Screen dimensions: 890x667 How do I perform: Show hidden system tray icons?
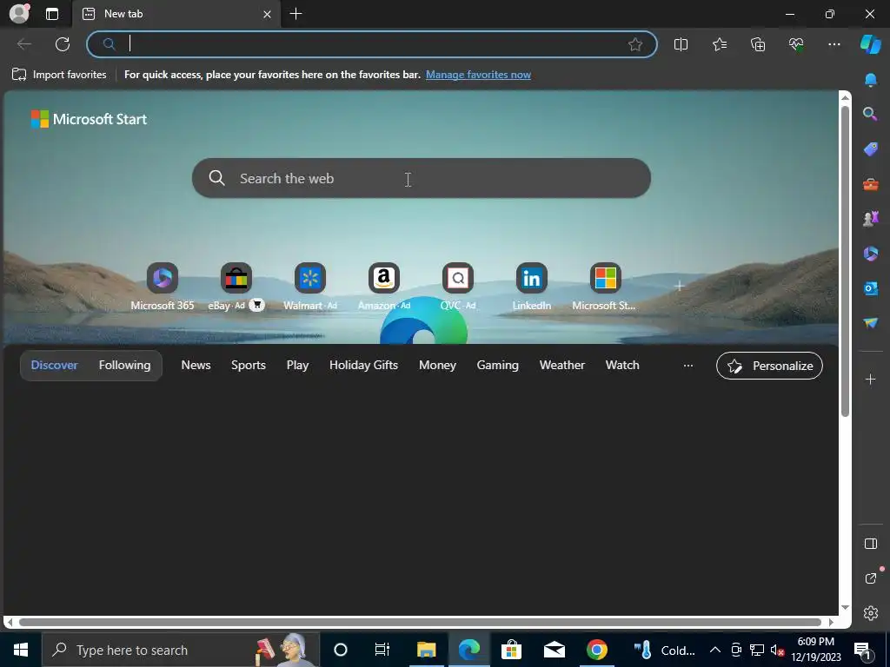tap(715, 650)
